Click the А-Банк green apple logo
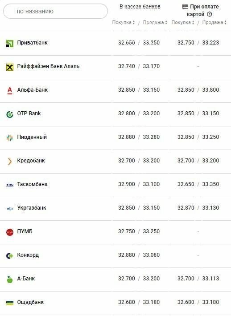The height and width of the screenshot is (316, 231). pos(10,280)
